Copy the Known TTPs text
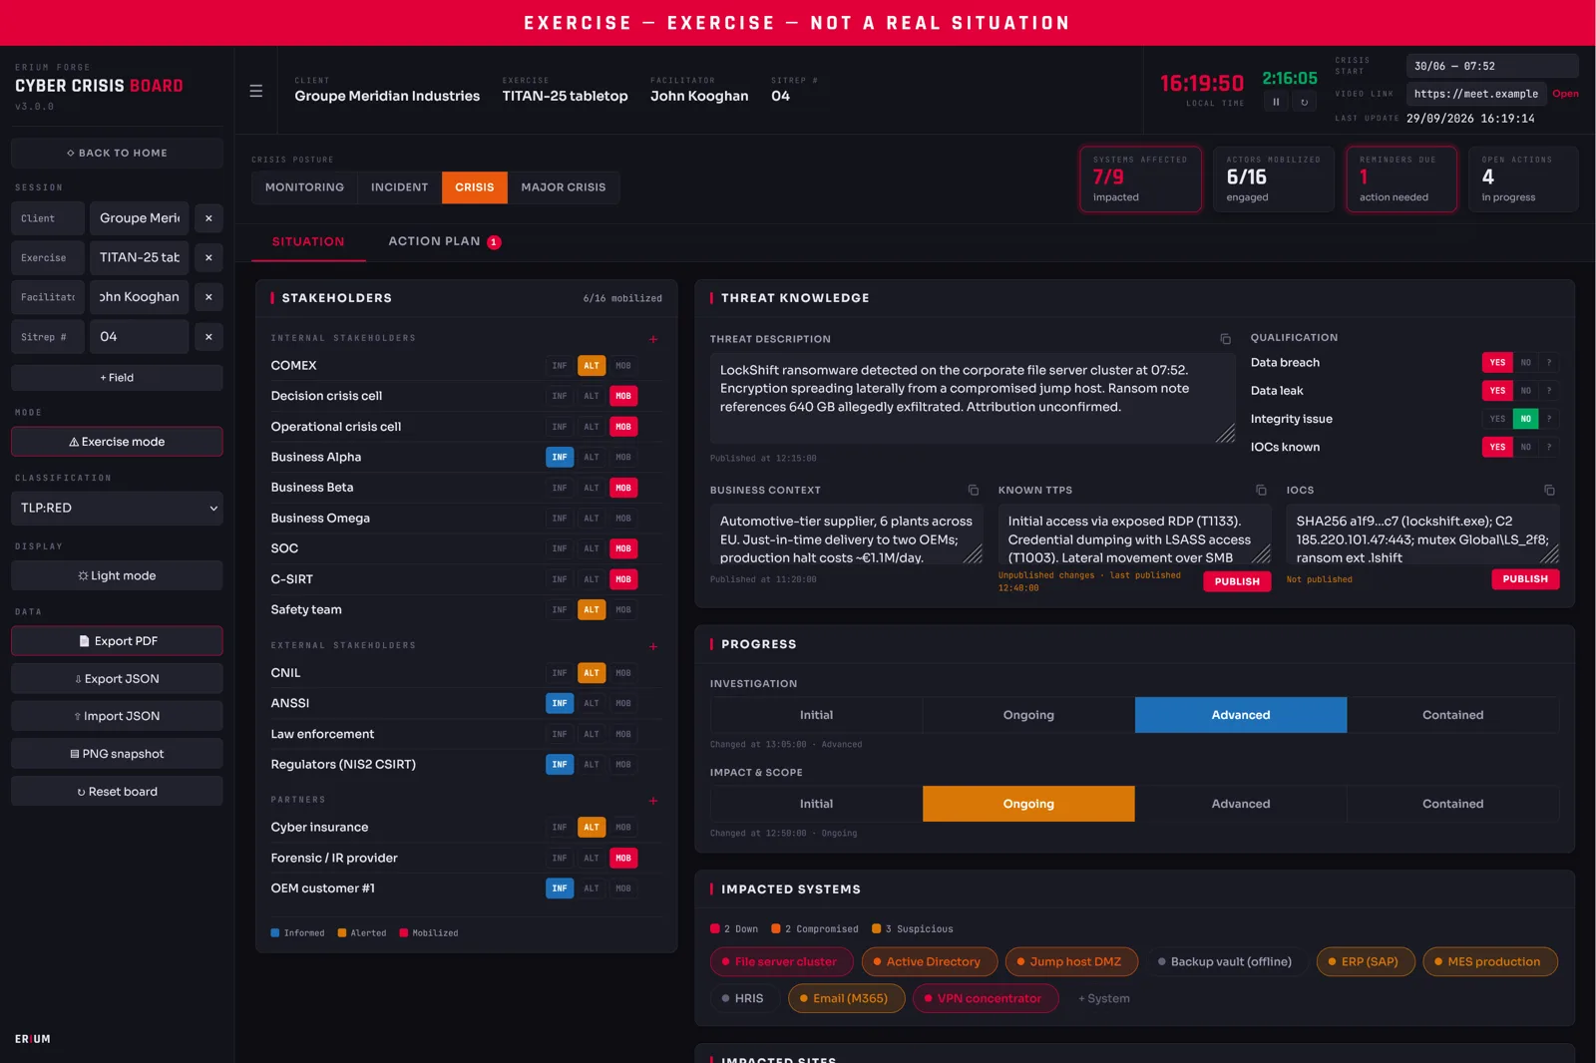 coord(1261,490)
